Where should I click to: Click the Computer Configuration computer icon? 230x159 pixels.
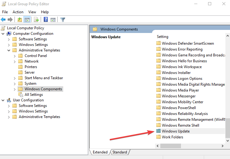tap(9, 34)
